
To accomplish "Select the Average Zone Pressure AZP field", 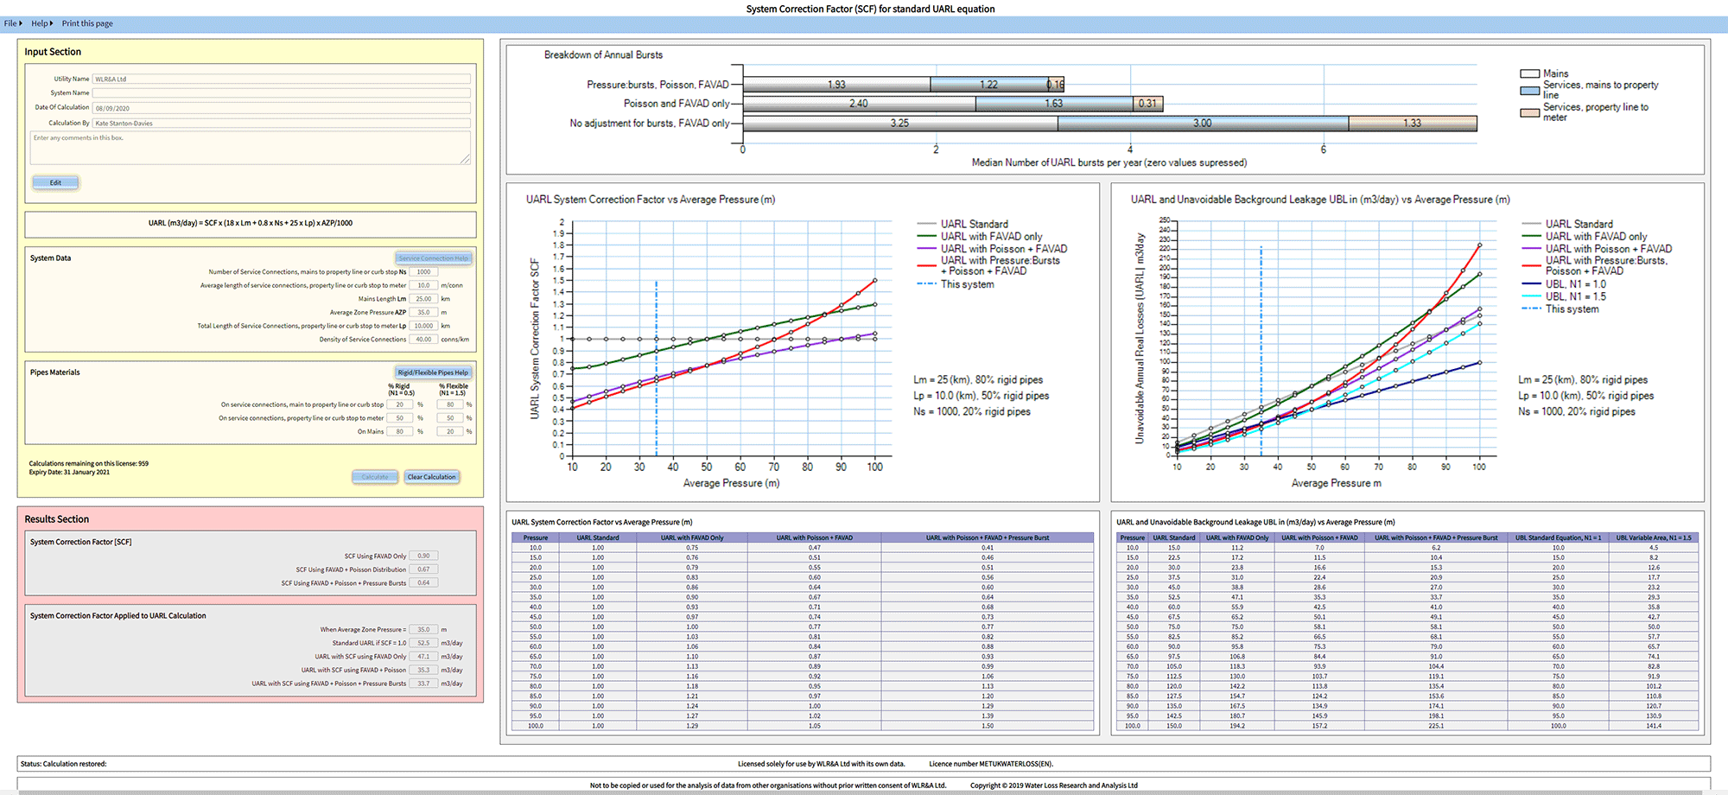I will (423, 312).
